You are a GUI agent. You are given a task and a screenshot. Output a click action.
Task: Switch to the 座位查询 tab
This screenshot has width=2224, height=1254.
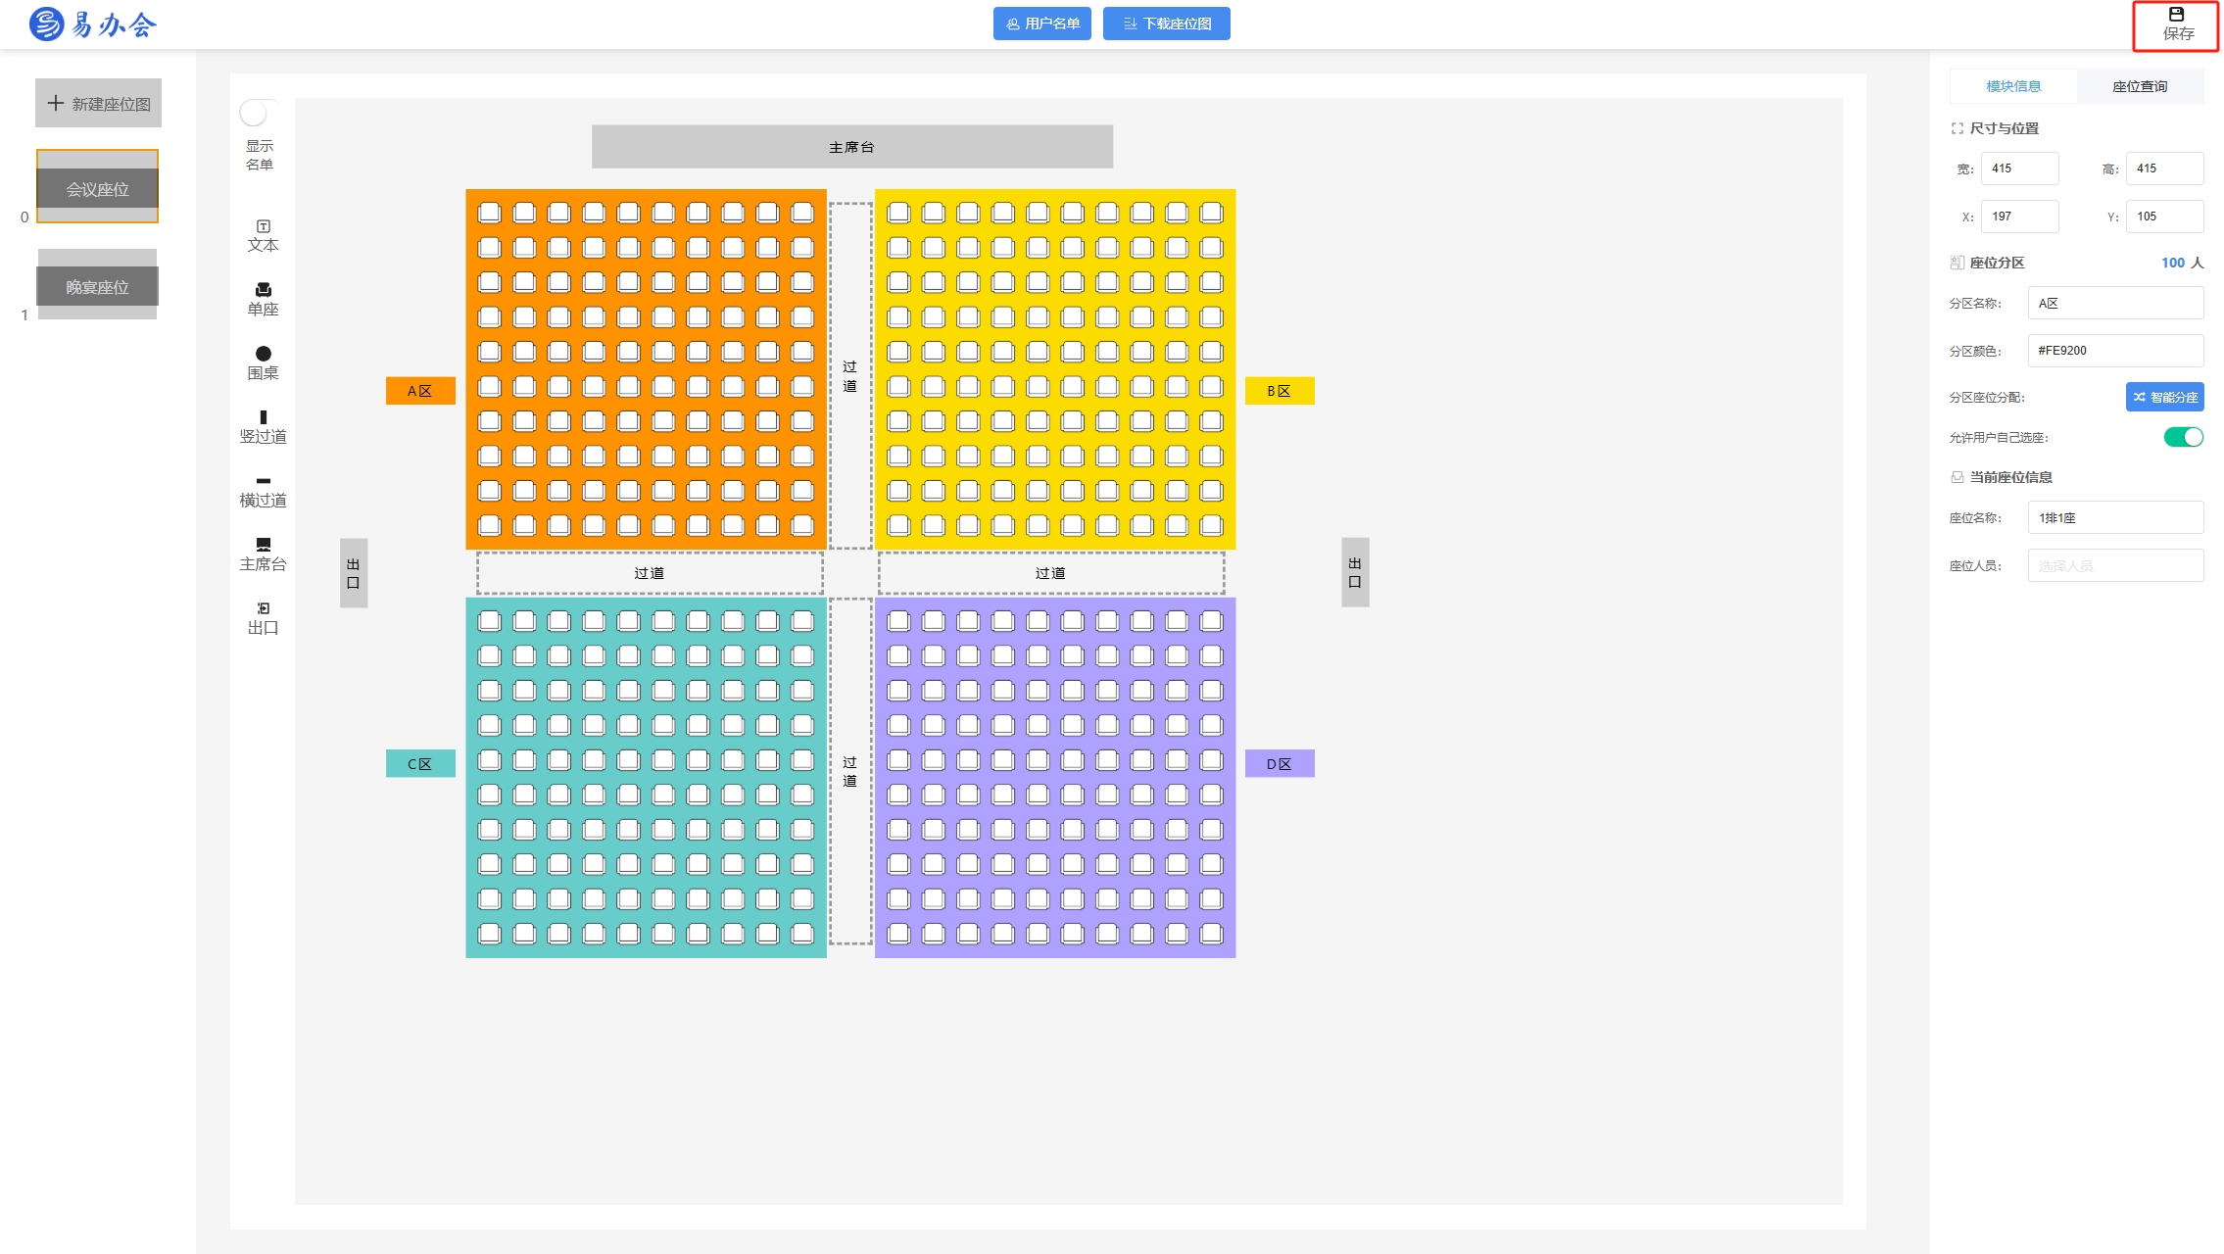click(2140, 86)
